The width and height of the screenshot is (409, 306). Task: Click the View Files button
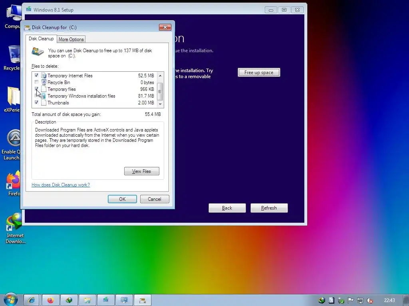point(142,171)
